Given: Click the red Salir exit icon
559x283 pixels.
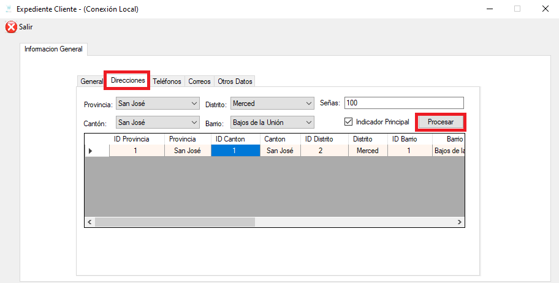Looking at the screenshot, I should click(11, 27).
